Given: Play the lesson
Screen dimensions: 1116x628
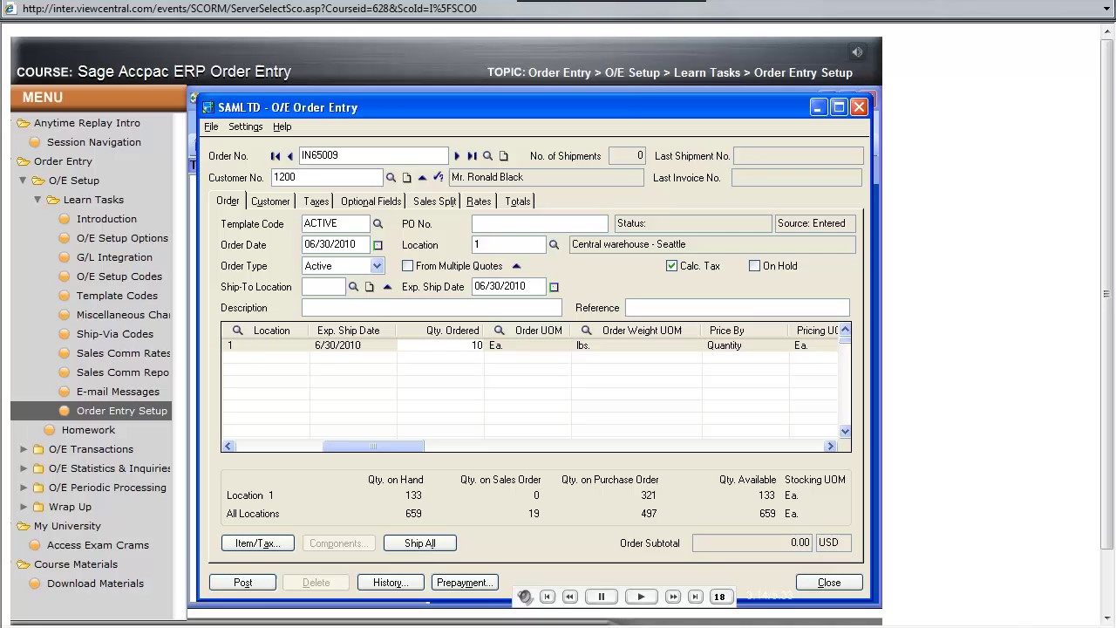Looking at the screenshot, I should (641, 597).
